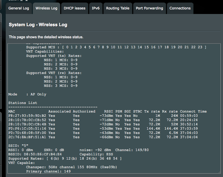Click MAC address 2C:76:8A:BF:51:A1

27,137
